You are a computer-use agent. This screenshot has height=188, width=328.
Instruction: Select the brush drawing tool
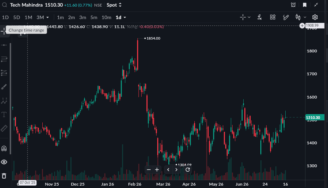pyautogui.click(x=4, y=87)
